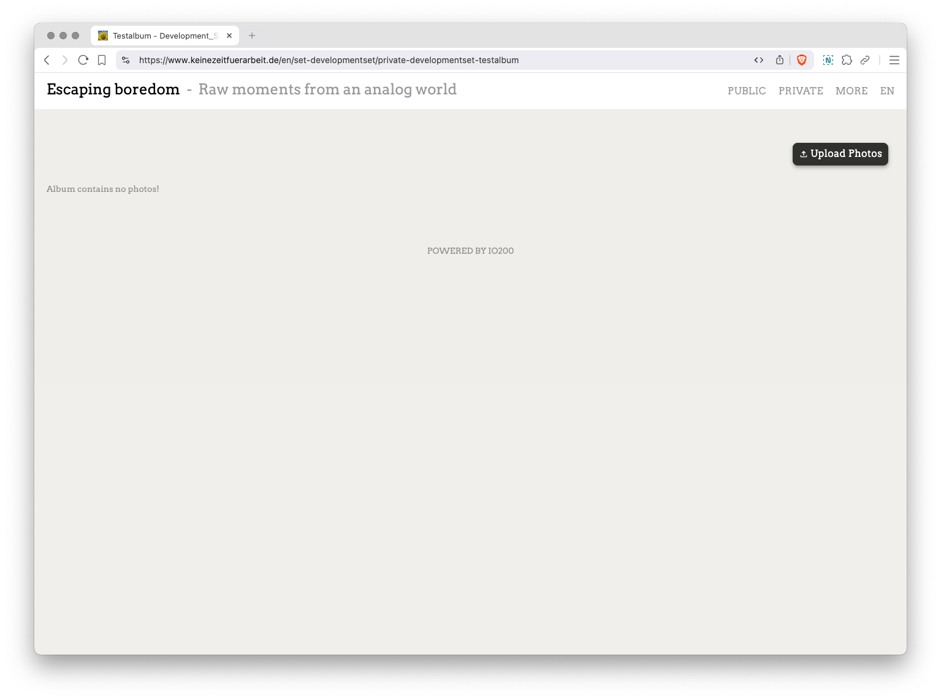Close the Testalbum browser tab
This screenshot has height=700, width=941.
(229, 36)
